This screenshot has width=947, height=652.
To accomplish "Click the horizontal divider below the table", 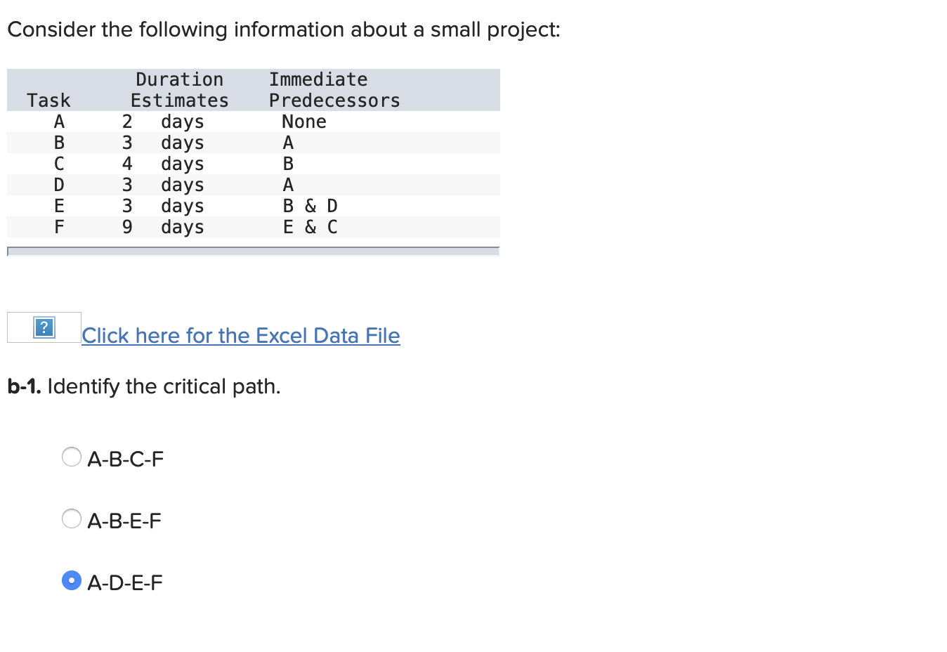I will (254, 251).
